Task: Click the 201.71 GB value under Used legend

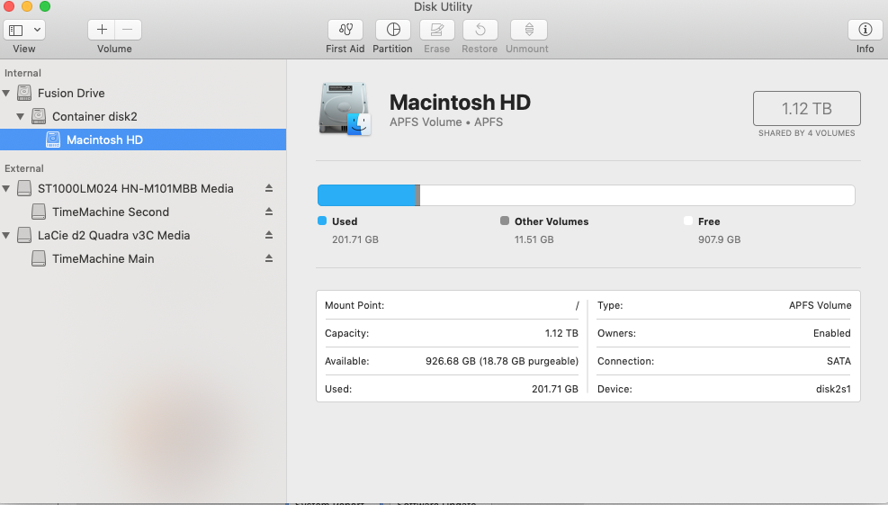Action: point(355,239)
